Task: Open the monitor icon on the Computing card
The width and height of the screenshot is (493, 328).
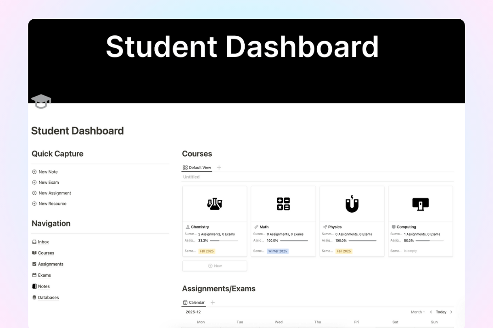Action: pyautogui.click(x=420, y=203)
